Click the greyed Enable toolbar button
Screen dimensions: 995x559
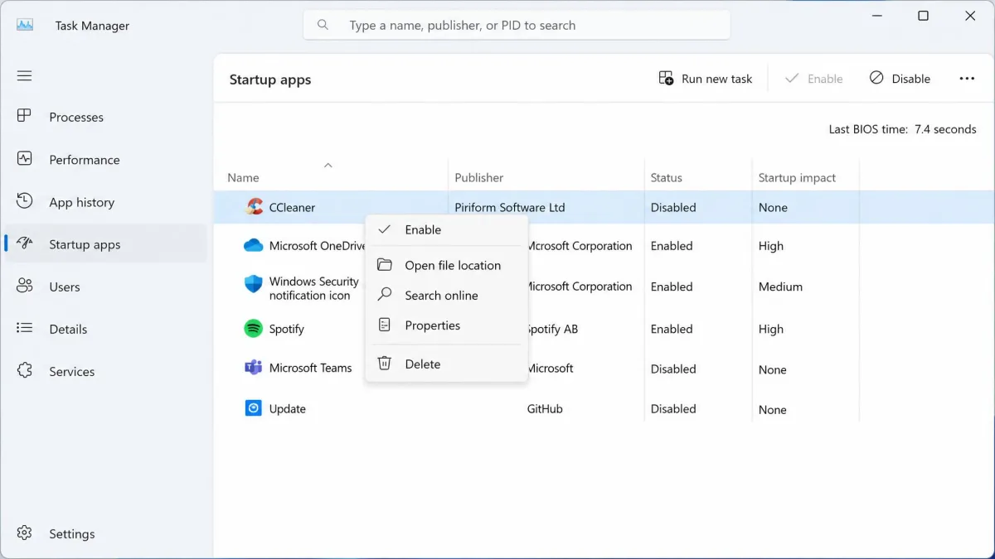tap(813, 79)
